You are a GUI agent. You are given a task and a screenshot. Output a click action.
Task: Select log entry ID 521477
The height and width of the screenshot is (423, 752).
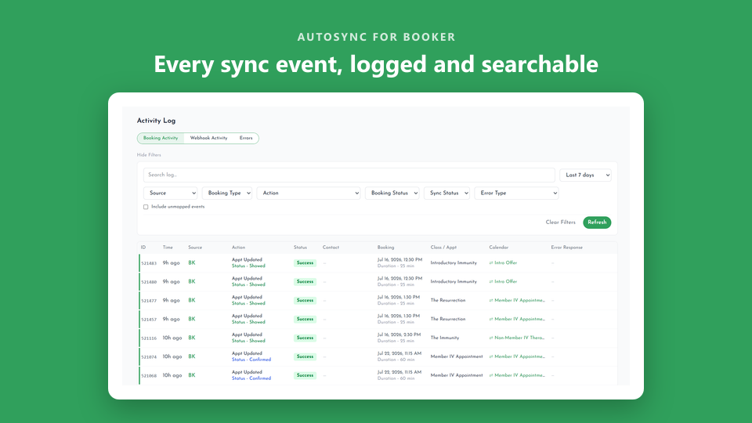[x=149, y=301]
